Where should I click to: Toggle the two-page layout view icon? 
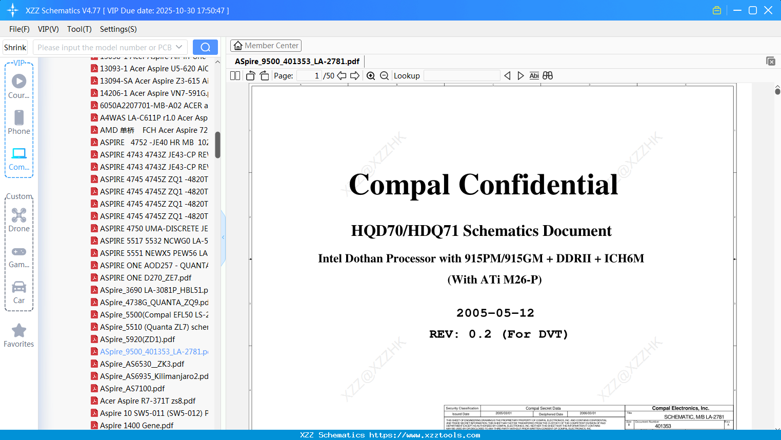235,76
